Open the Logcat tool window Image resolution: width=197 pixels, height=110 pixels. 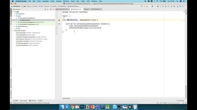[x=24, y=101]
